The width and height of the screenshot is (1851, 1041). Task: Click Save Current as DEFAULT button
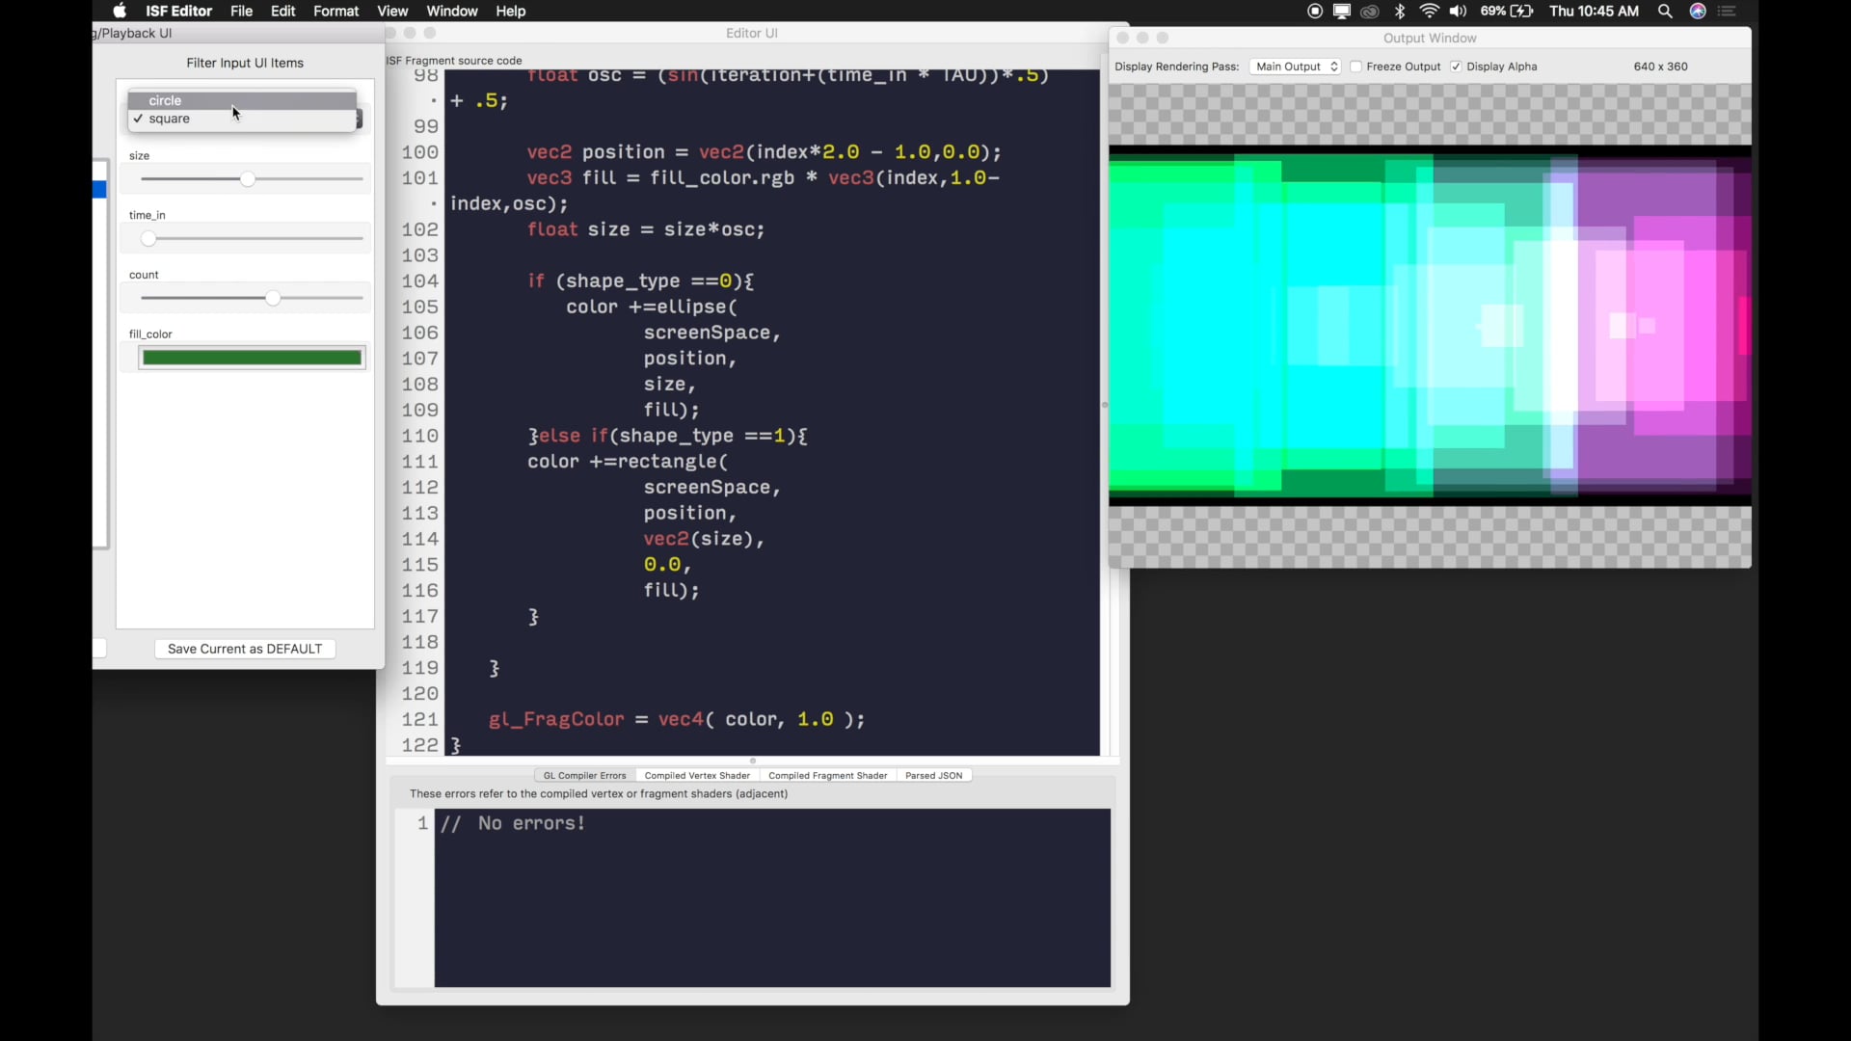coord(245,649)
